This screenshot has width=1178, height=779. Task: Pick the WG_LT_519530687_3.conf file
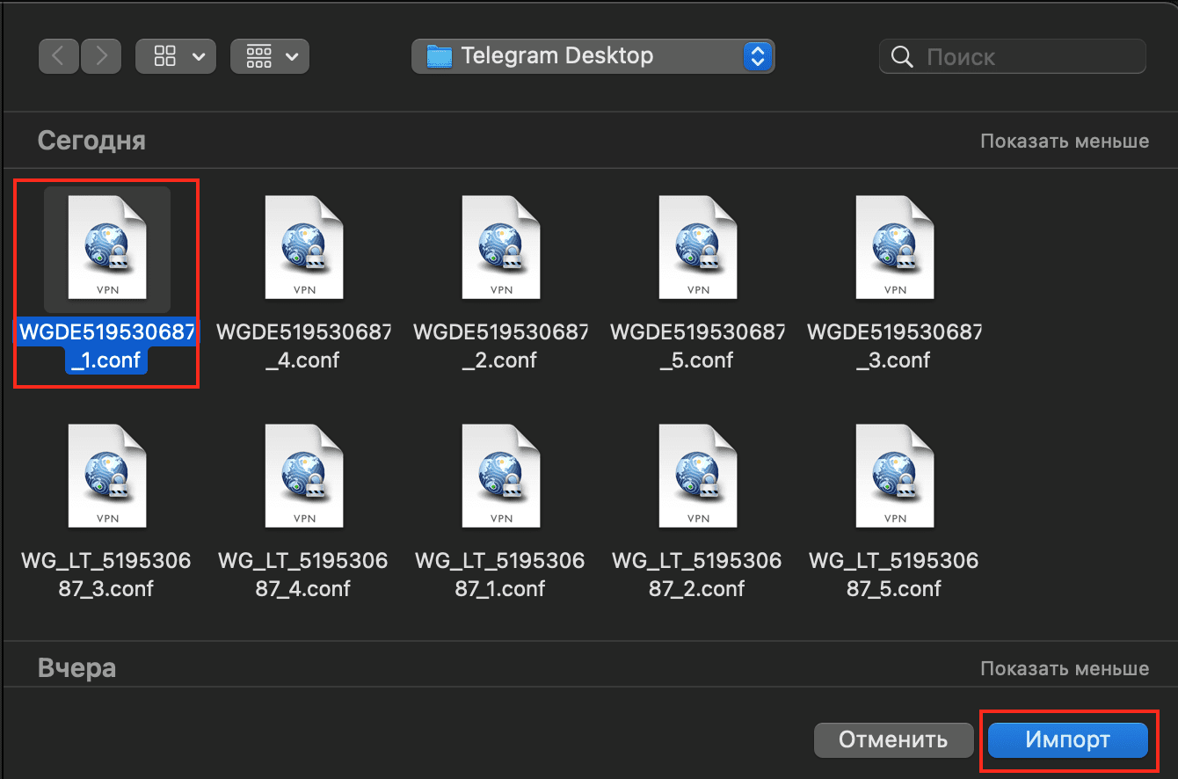(107, 477)
